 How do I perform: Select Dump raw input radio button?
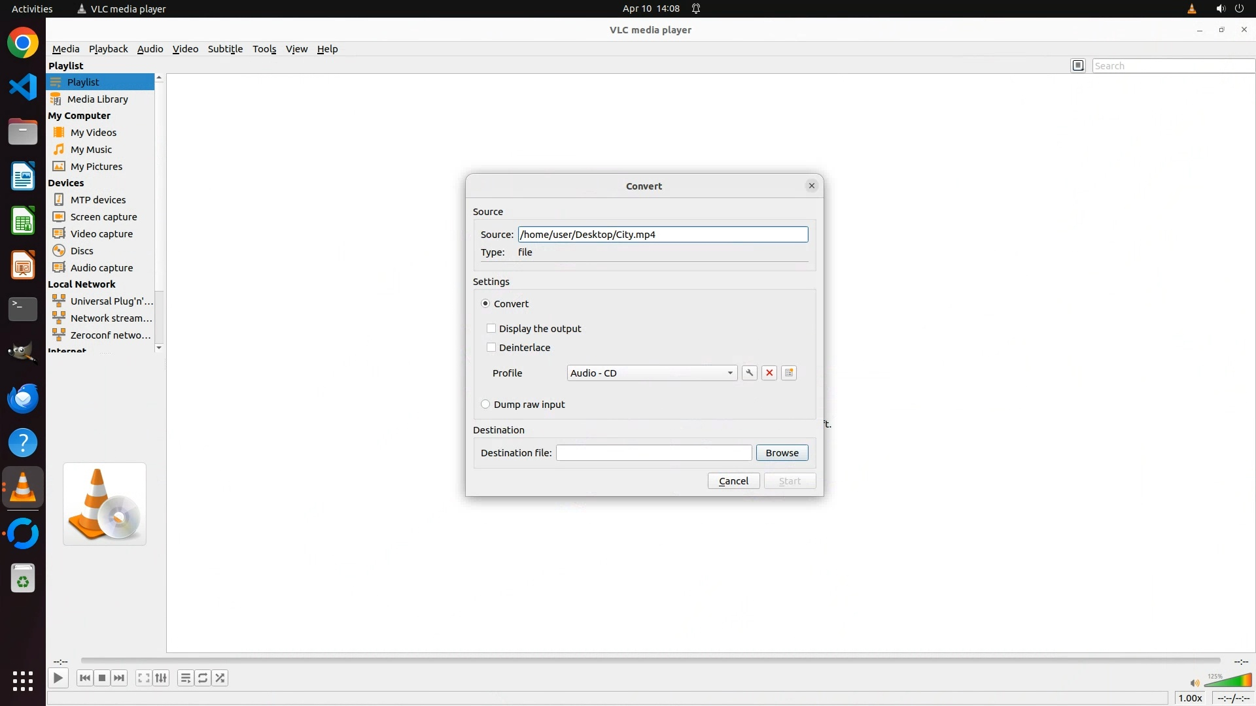pyautogui.click(x=485, y=404)
